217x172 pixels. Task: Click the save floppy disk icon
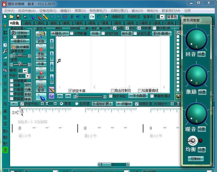(x=19, y=17)
